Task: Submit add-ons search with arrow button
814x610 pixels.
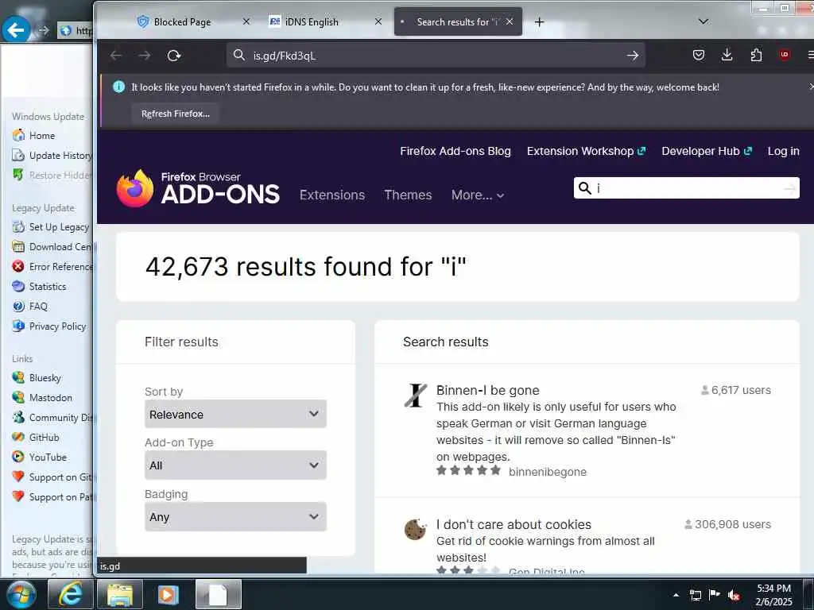Action: pos(789,187)
